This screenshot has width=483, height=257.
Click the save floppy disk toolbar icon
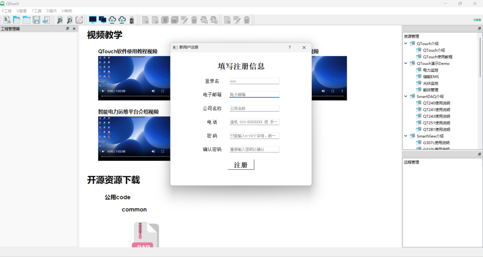point(36,20)
